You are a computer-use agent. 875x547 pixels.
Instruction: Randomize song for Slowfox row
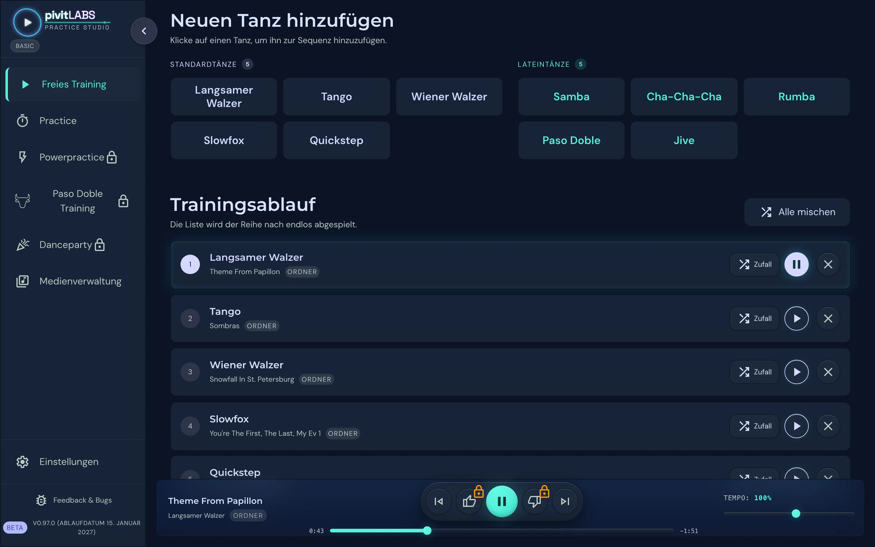pos(754,426)
